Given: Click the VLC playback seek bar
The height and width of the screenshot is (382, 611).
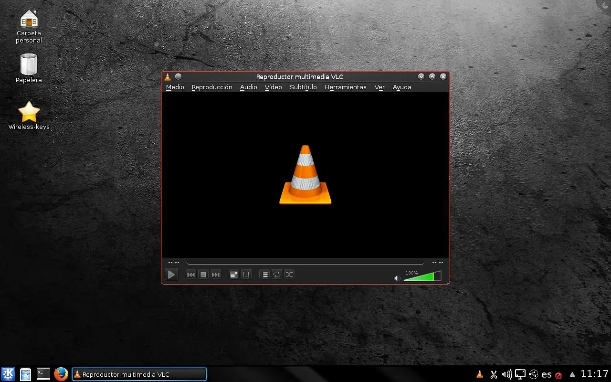Looking at the screenshot, I should (305, 262).
